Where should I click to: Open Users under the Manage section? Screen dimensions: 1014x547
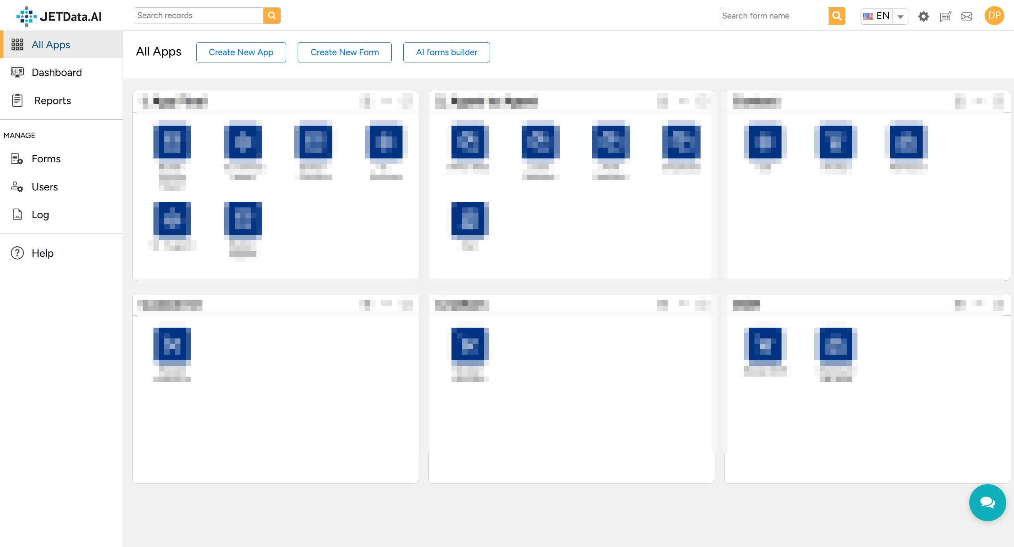coord(44,187)
